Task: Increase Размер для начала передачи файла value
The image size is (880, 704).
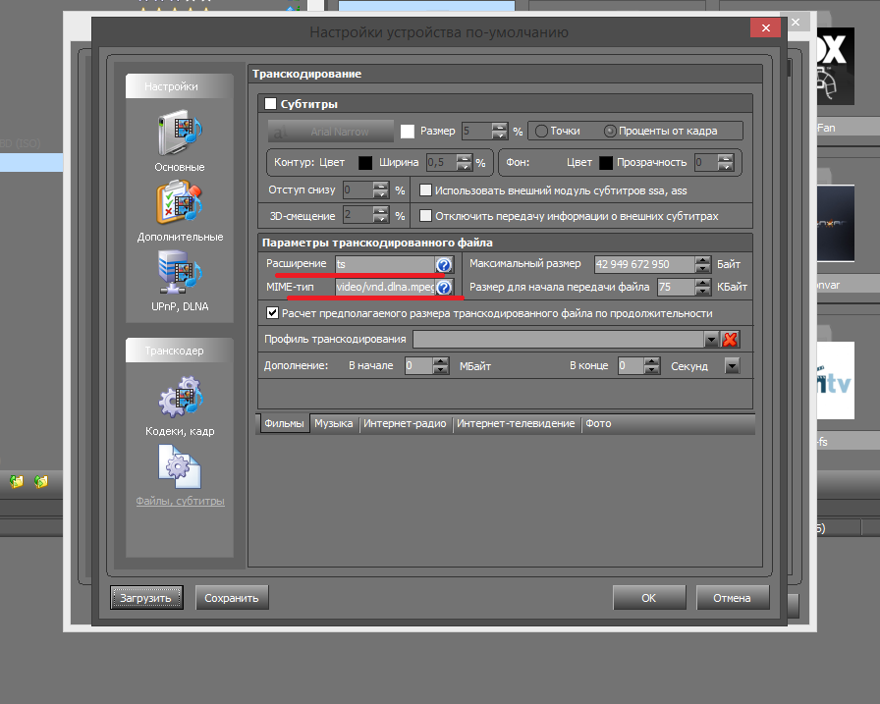Action: (x=702, y=283)
